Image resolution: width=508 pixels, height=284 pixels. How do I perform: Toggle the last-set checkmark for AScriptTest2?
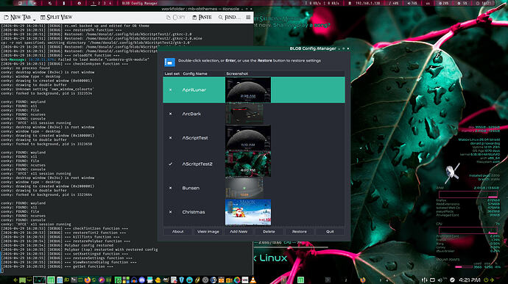[170, 164]
